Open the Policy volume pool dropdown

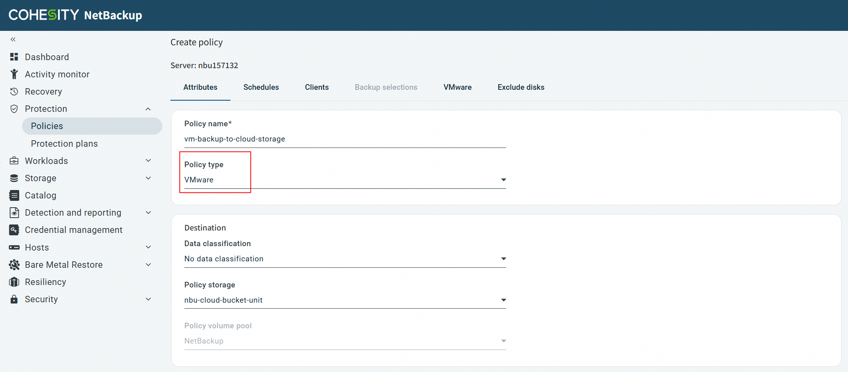[x=345, y=341]
